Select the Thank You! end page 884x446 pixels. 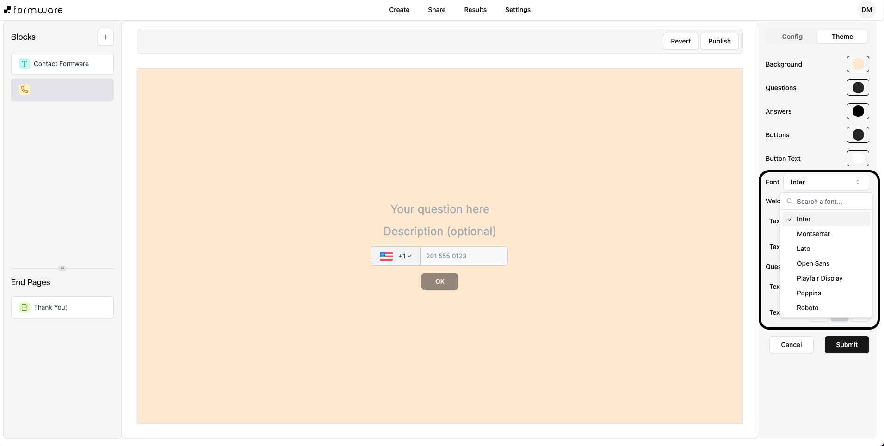[x=62, y=307]
